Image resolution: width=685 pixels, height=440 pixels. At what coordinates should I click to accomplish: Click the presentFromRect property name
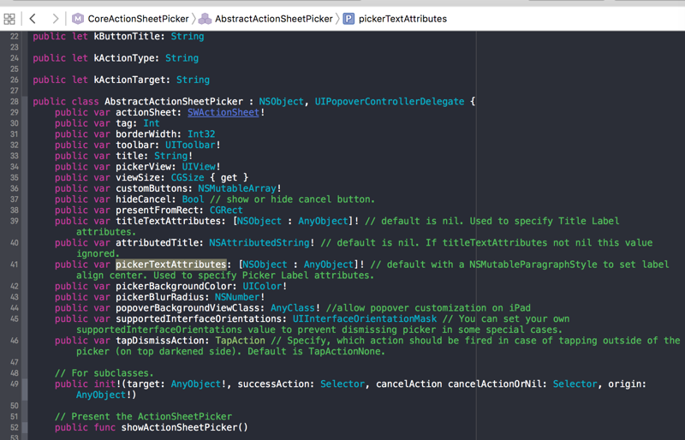[158, 211]
